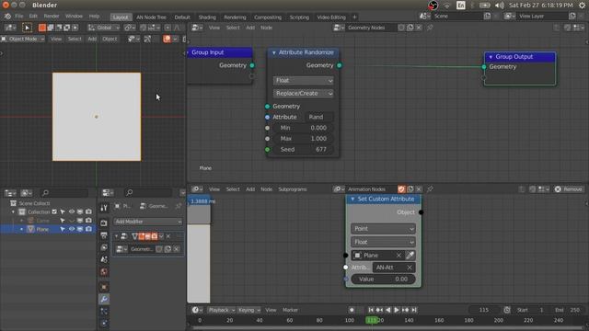Switch to the Scripting workspace tab
Image resolution: width=589 pixels, height=331 pixels.
pos(299,17)
